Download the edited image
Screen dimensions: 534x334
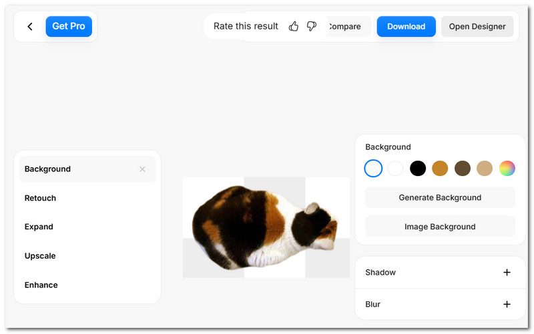click(x=406, y=27)
